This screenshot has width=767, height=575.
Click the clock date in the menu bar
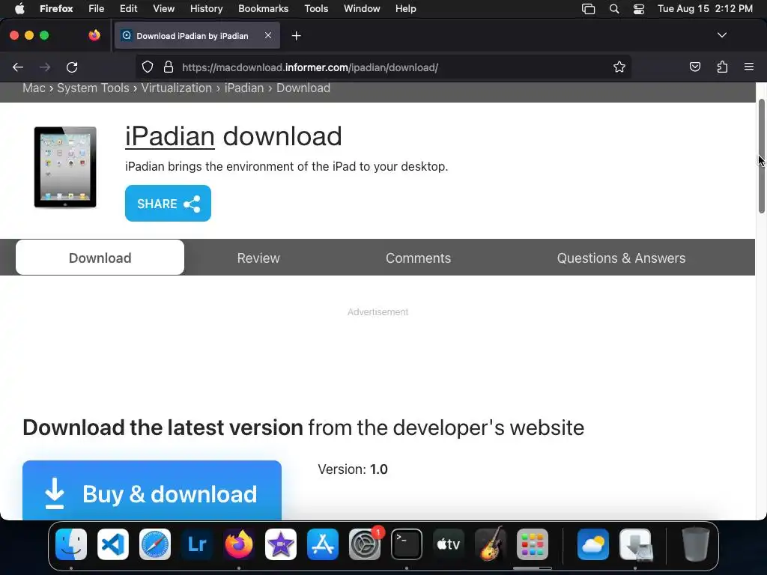click(x=705, y=9)
